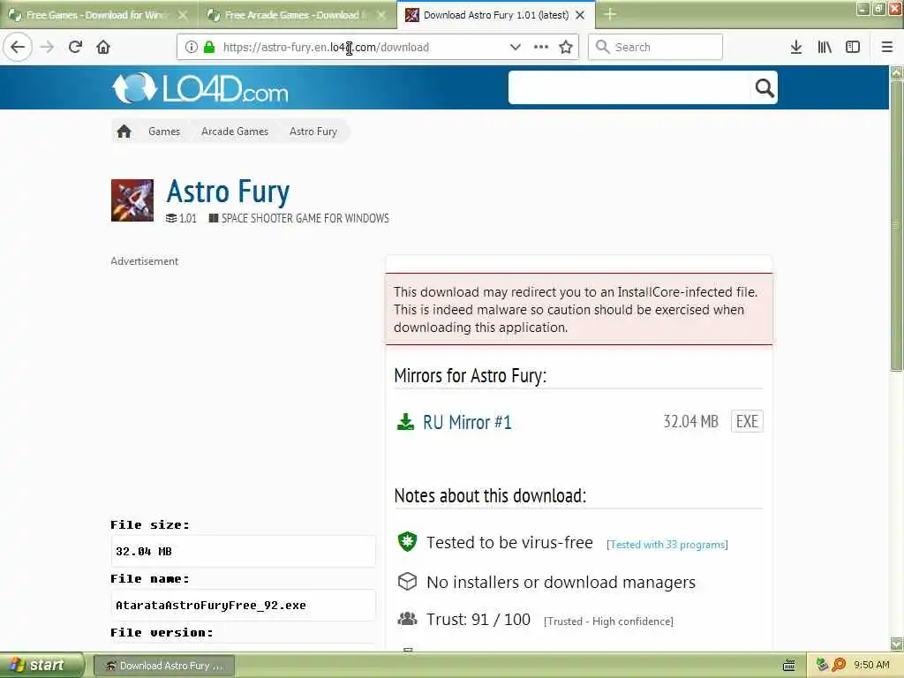Click the 1.01 version label
The width and height of the screenshot is (904, 678).
pyautogui.click(x=188, y=219)
